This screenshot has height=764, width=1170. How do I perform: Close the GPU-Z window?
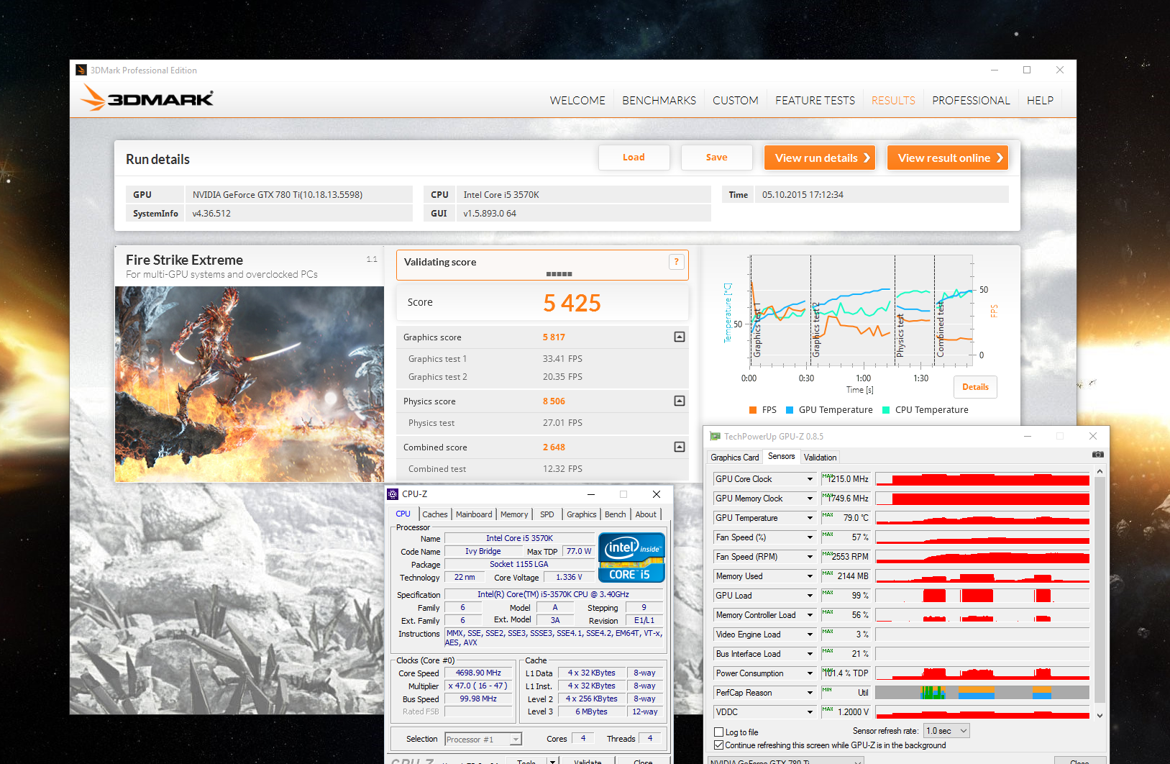point(1093,436)
